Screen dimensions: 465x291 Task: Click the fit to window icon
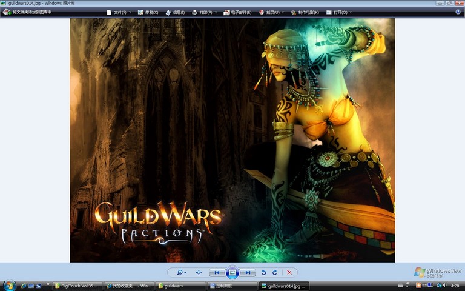(199, 272)
